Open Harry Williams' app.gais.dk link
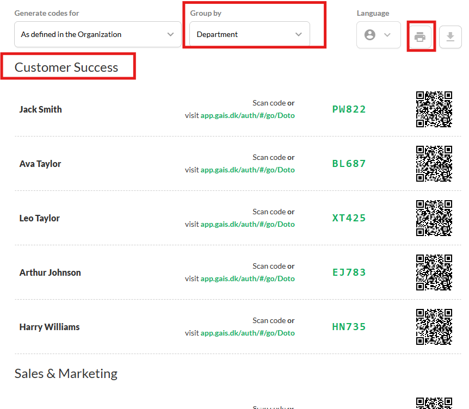 coord(248,333)
